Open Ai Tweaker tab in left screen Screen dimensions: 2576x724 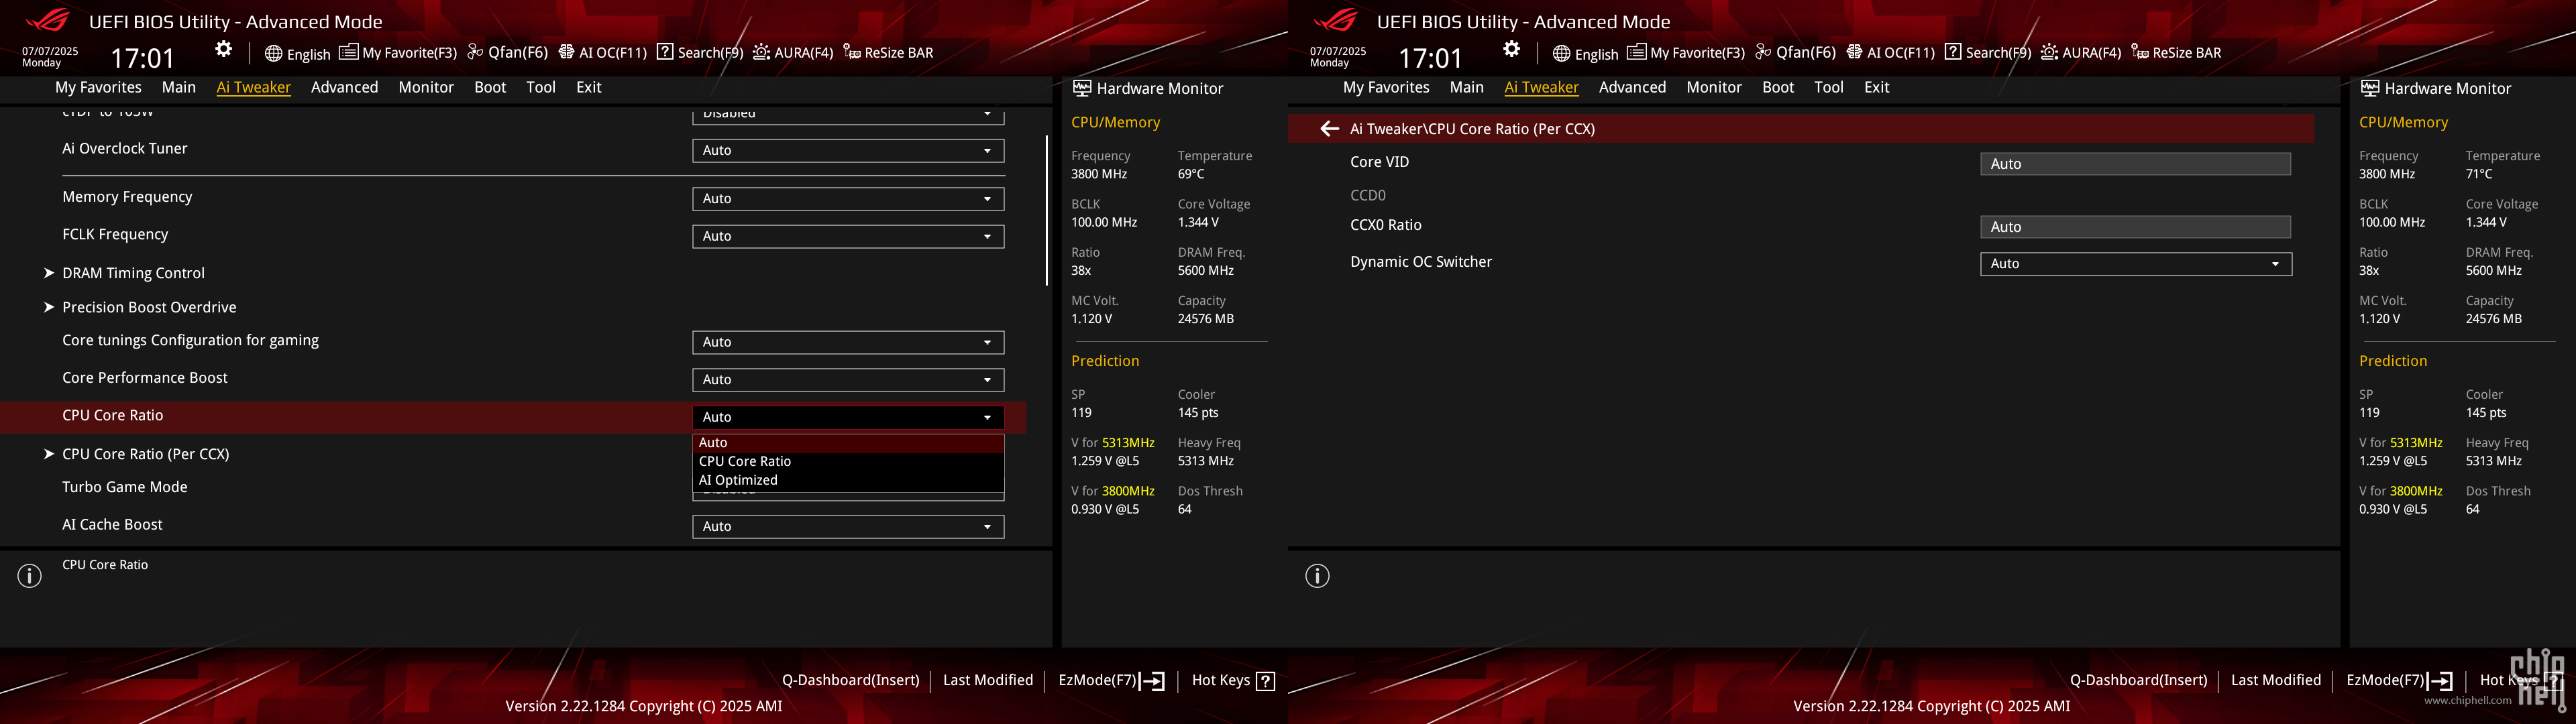click(x=254, y=88)
